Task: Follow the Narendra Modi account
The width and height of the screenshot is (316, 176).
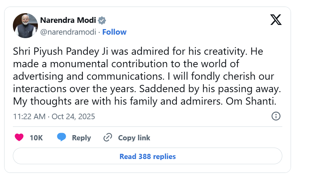Action: pyautogui.click(x=114, y=32)
